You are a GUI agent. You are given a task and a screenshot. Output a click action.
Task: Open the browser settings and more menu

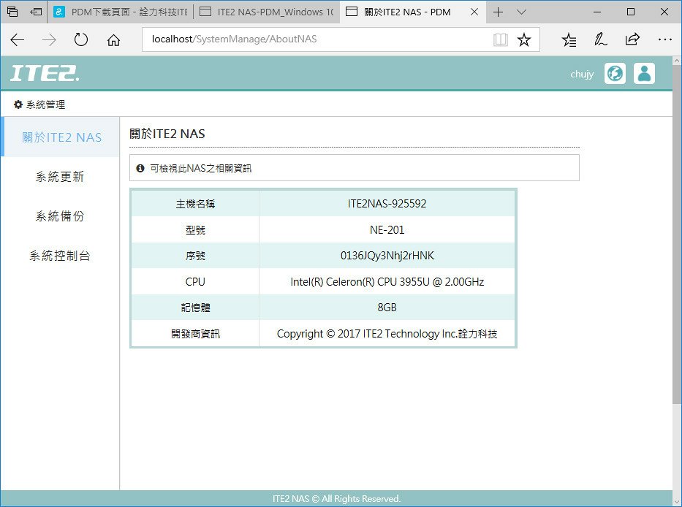[664, 39]
